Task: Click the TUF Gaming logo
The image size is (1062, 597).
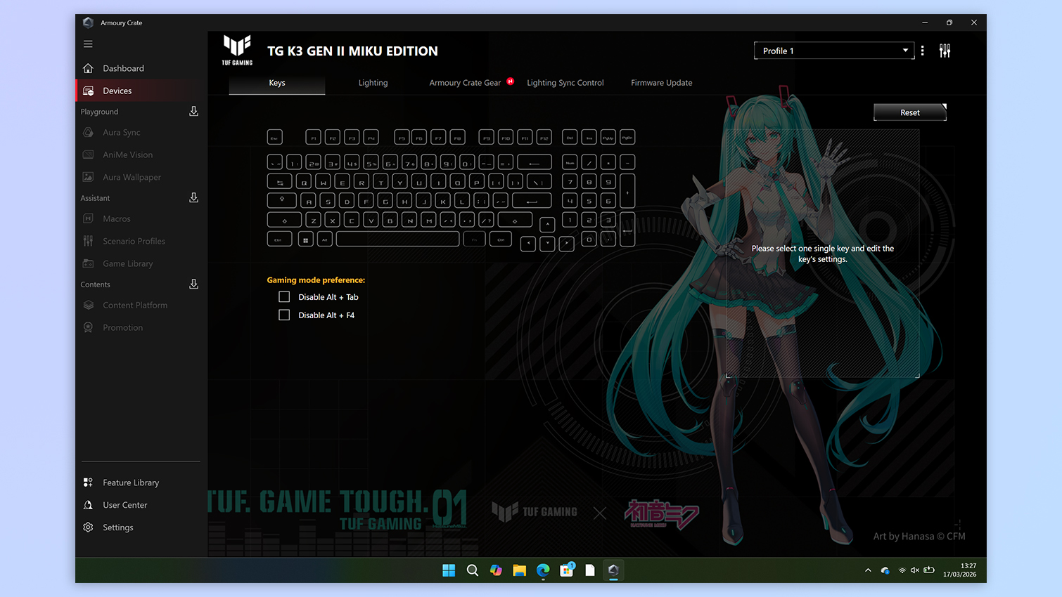Action: pos(237,51)
